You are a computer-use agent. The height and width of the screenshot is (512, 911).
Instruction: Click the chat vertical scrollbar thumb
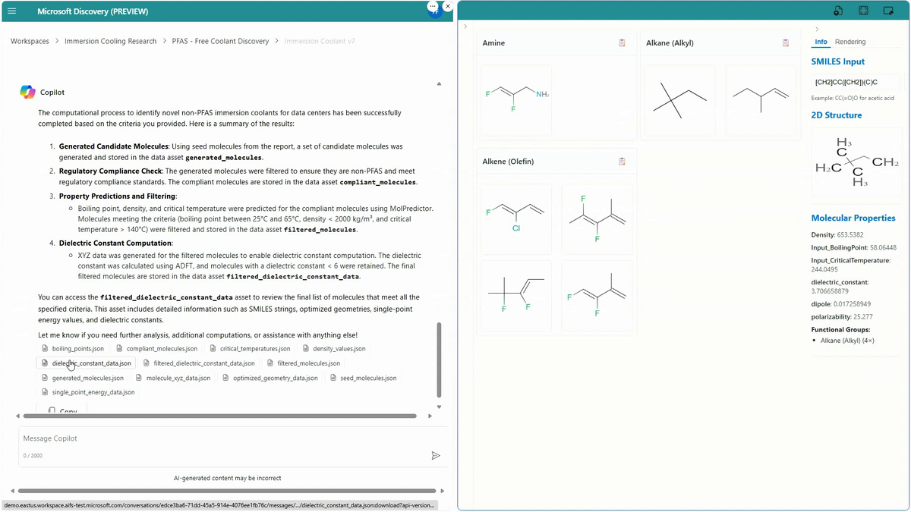pyautogui.click(x=439, y=360)
